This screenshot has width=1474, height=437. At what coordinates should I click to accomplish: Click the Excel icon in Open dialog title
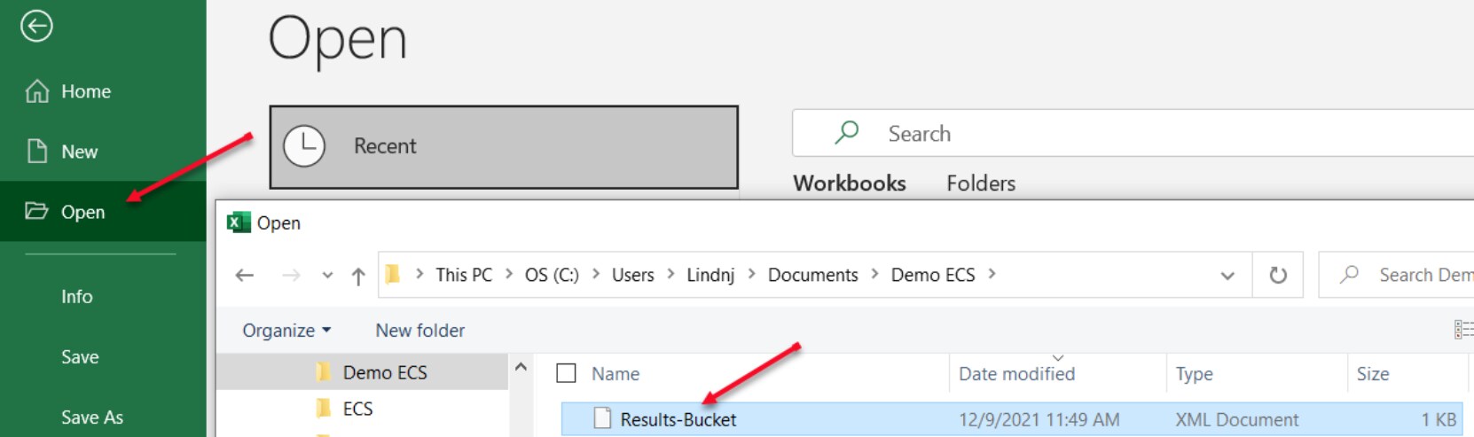(239, 222)
